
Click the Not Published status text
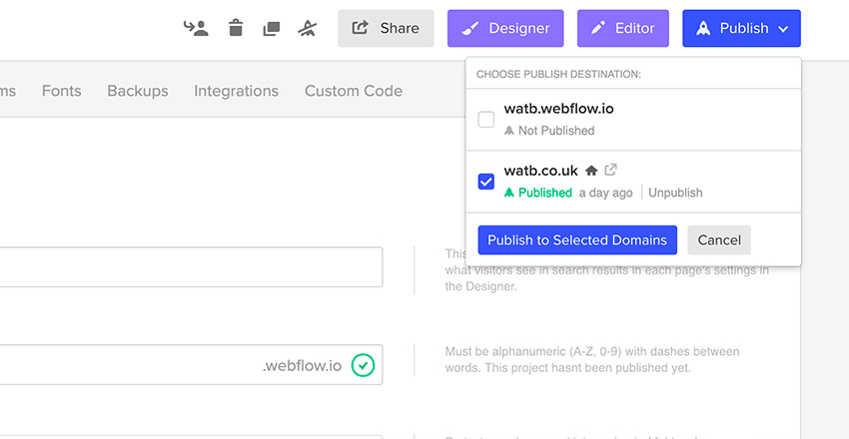[x=556, y=131]
